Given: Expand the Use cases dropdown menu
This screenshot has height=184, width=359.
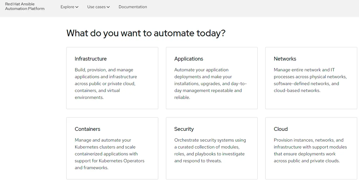Looking at the screenshot, I should point(98,7).
